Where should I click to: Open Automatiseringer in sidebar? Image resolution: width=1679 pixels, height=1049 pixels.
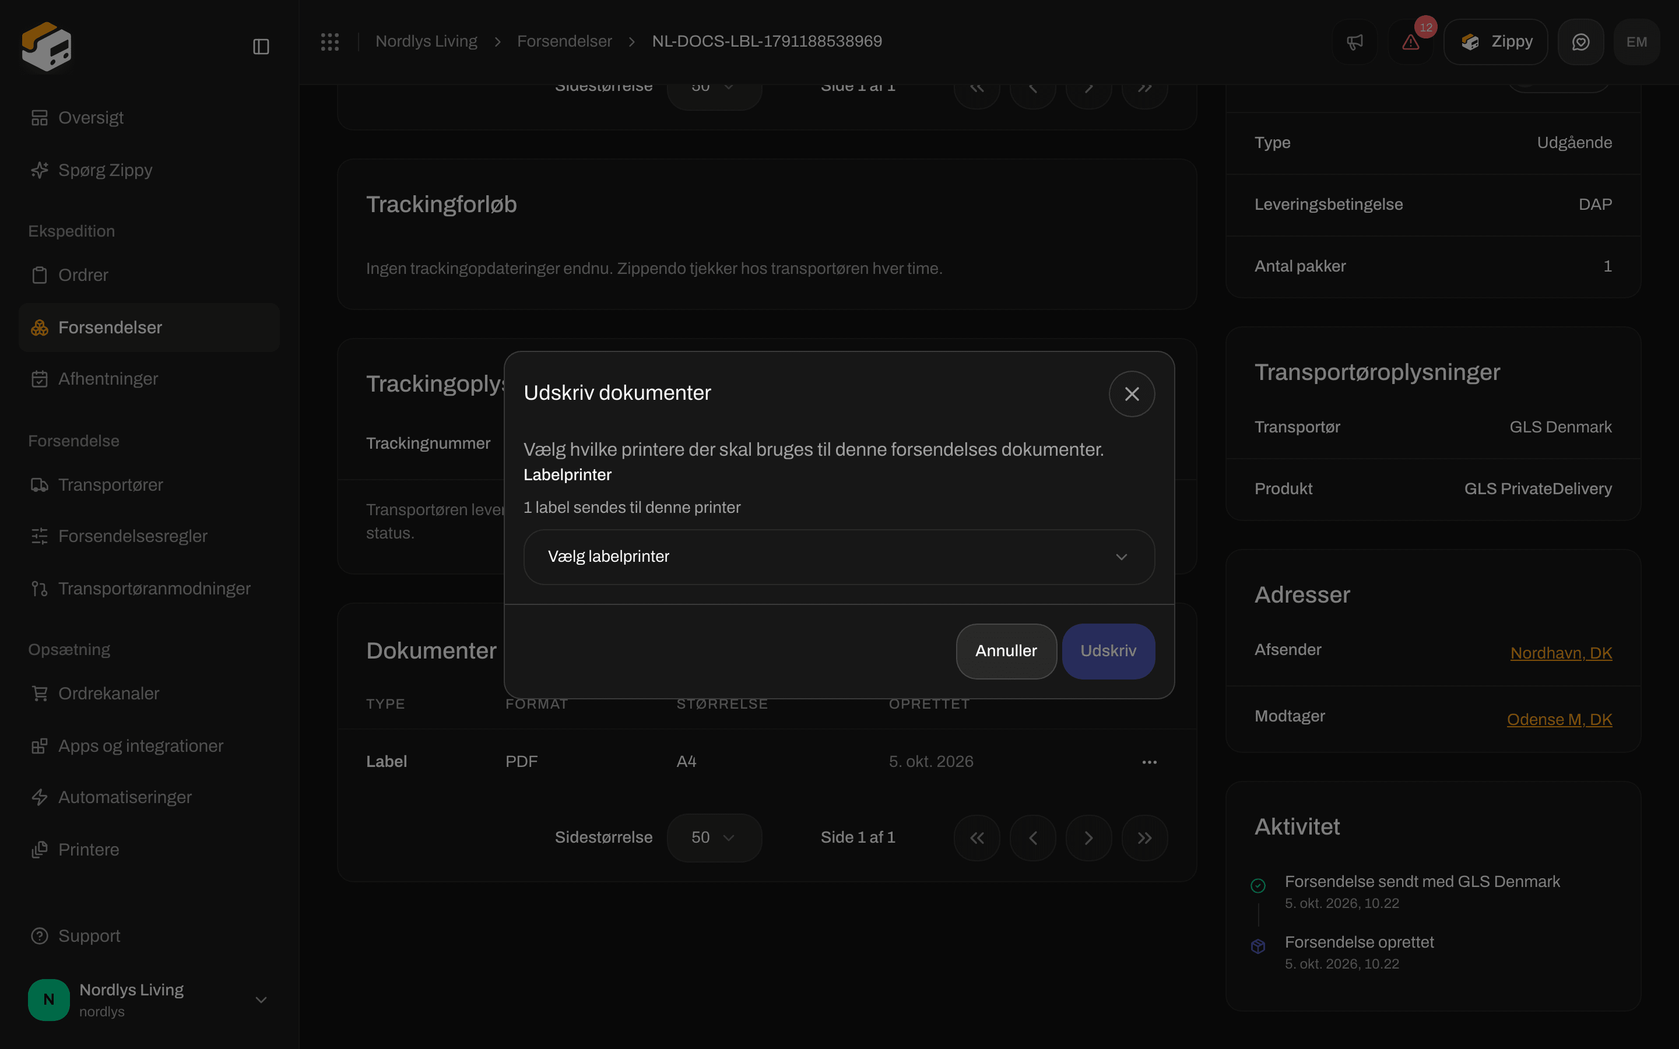[149, 797]
